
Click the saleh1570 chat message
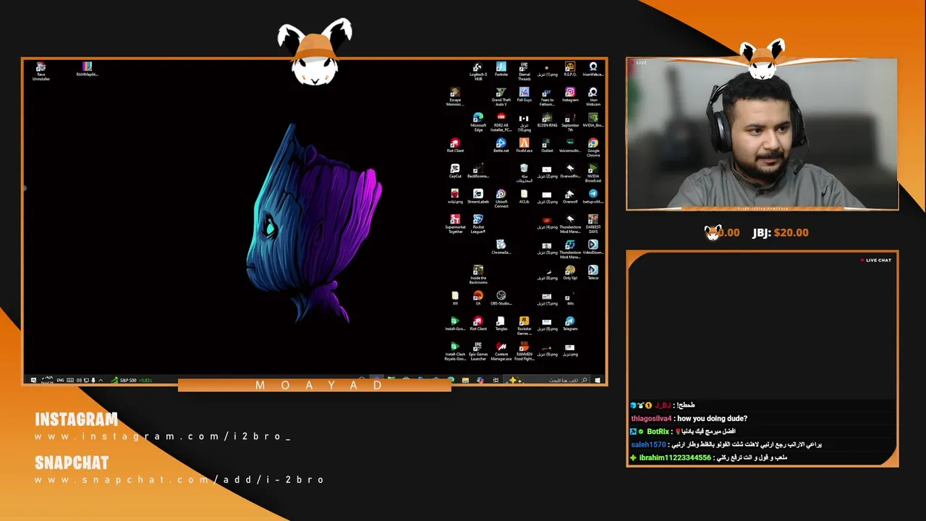[x=726, y=444]
